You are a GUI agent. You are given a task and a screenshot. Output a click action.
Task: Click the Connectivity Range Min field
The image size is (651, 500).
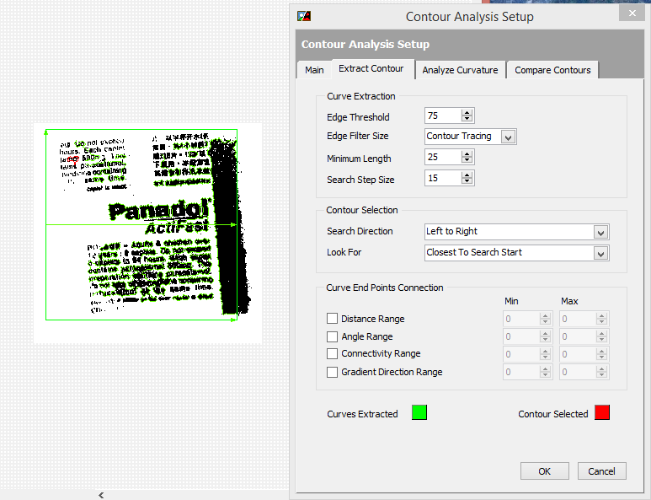pos(521,354)
